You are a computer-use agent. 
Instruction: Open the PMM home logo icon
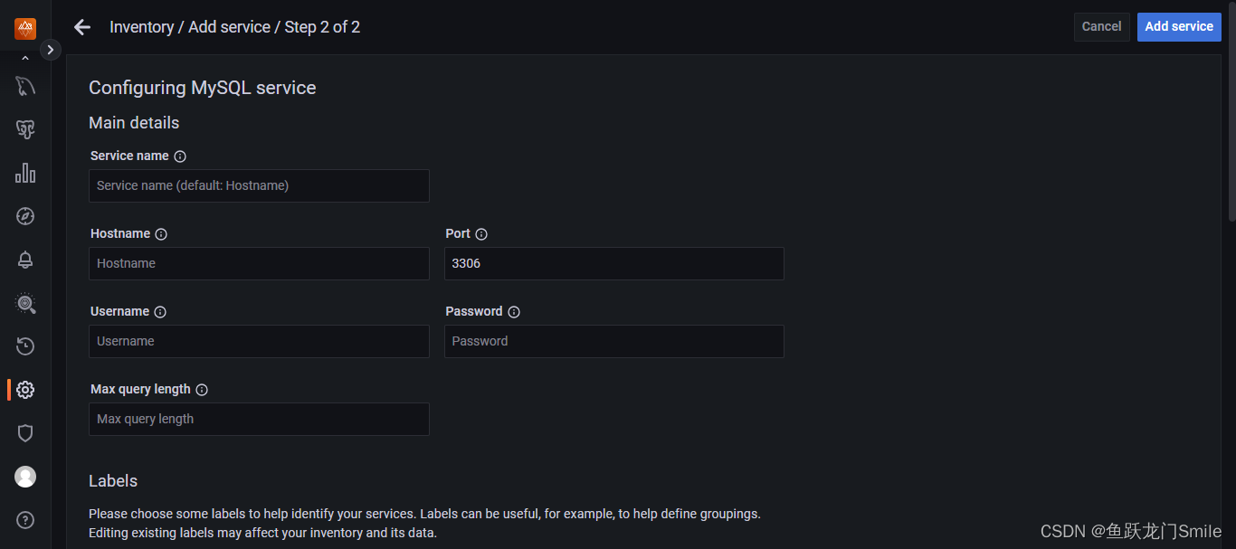[x=25, y=29]
